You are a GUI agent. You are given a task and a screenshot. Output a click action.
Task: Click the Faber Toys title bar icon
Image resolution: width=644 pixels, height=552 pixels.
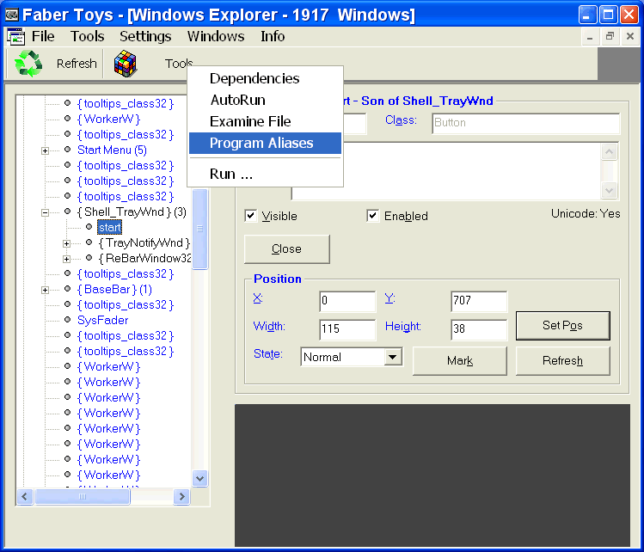[x=12, y=15]
